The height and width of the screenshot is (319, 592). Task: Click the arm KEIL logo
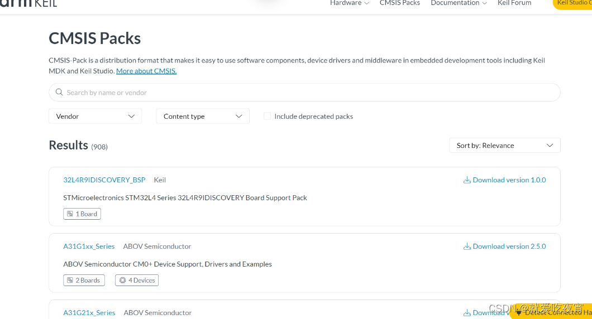(x=28, y=3)
